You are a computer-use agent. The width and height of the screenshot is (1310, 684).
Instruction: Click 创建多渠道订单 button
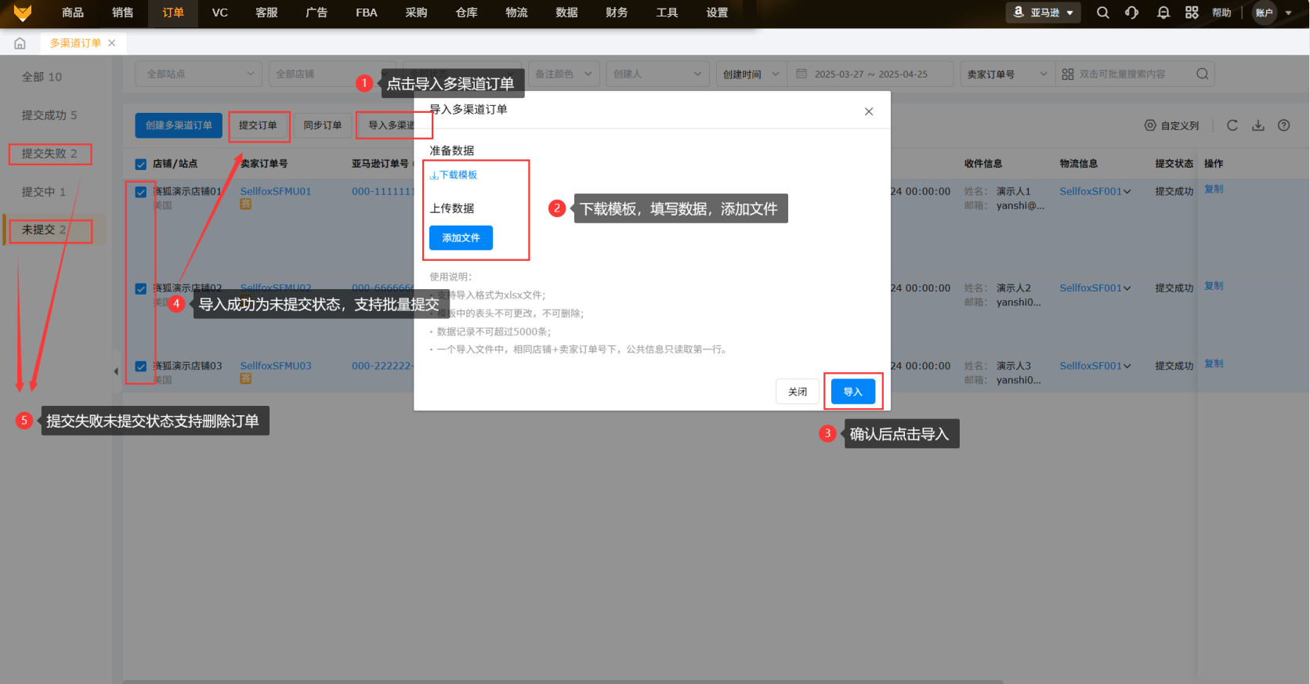tap(179, 125)
